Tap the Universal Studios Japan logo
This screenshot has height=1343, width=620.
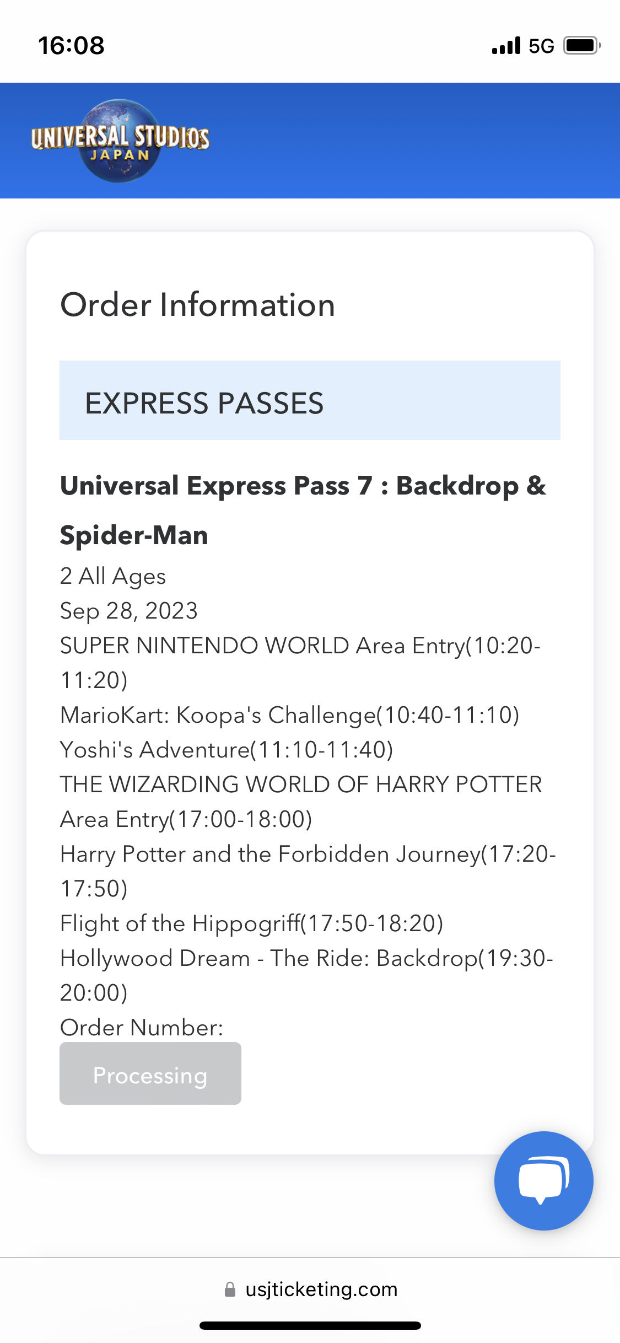120,141
